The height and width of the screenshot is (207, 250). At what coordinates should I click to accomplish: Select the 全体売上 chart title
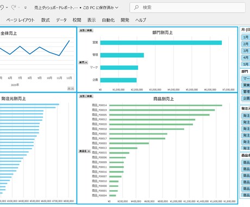point(9,33)
